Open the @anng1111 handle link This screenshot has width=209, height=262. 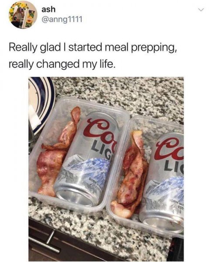pyautogui.click(x=62, y=20)
